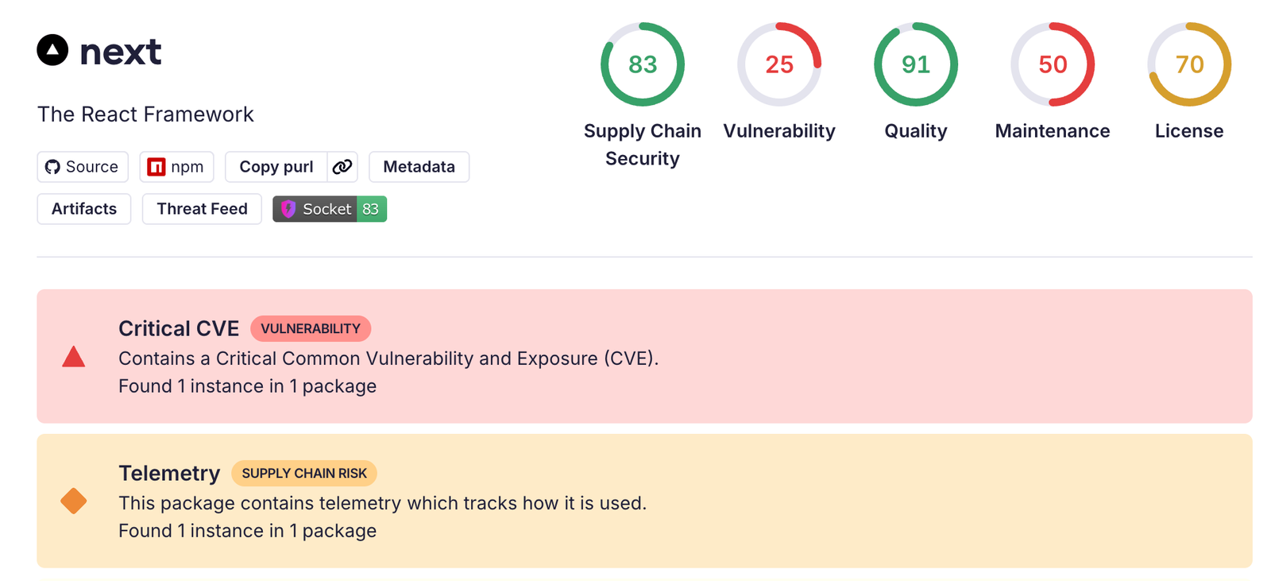Click 'Found 1 instance' under Telemetry
Screen dimensions: 1271x581
[247, 531]
